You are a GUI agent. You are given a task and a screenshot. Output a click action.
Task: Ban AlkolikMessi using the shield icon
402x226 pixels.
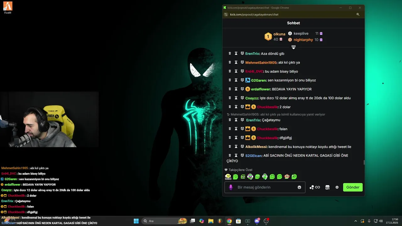(242, 147)
